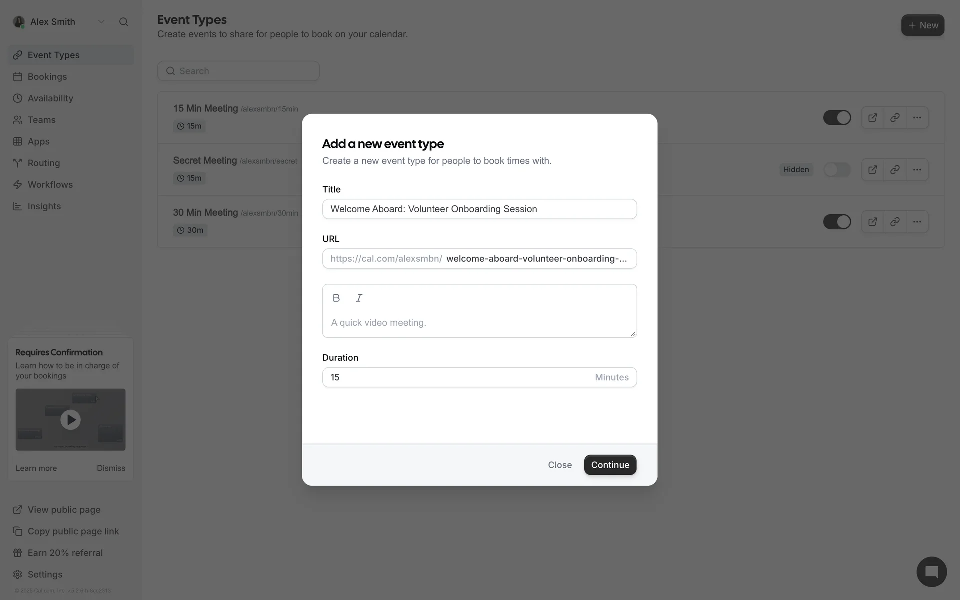This screenshot has width=960, height=600.
Task: Click the sidebar search magnifier icon
Action: click(123, 22)
